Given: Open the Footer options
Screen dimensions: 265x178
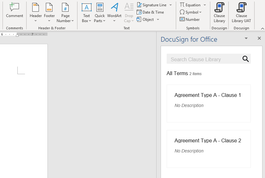Looking at the screenshot, I should coord(49,12).
